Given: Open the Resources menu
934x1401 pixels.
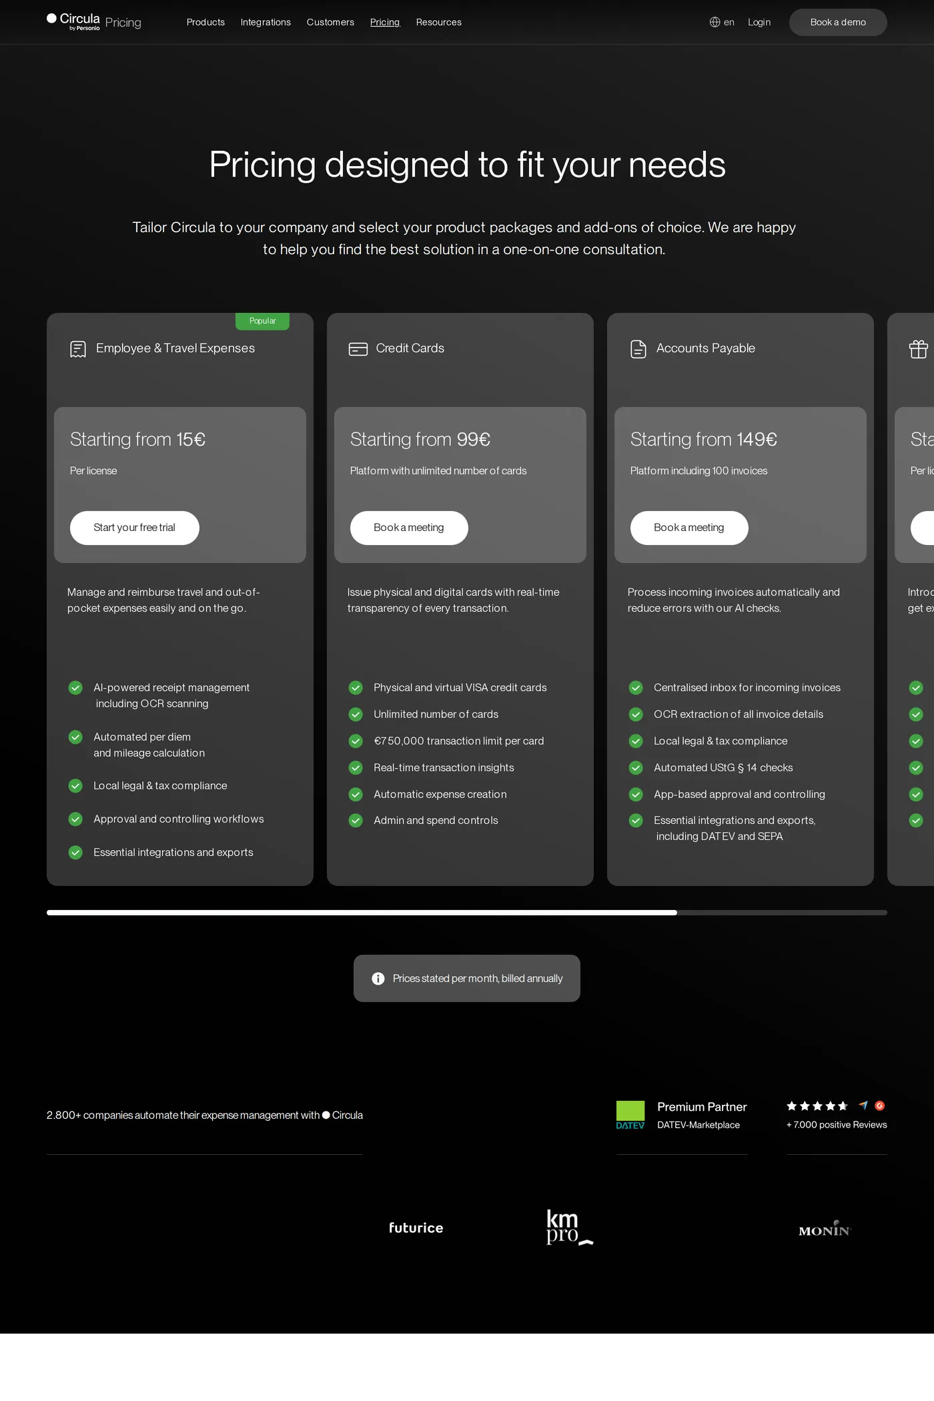Looking at the screenshot, I should (439, 22).
